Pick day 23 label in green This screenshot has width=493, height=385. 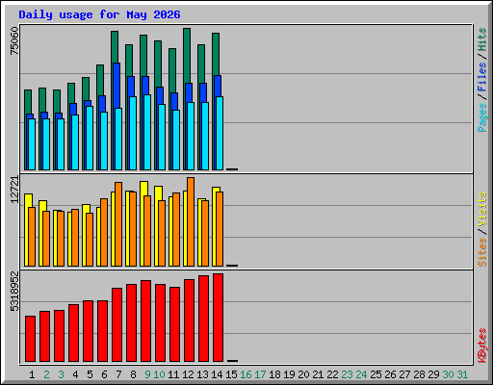click(347, 374)
